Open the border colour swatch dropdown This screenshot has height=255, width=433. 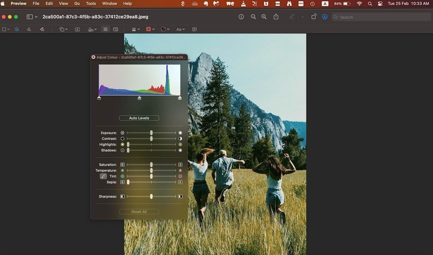[x=150, y=29]
